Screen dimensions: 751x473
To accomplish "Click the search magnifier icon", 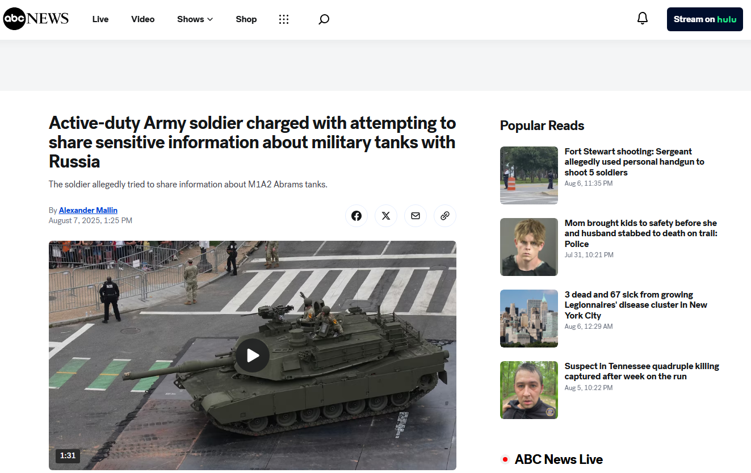I will coord(324,19).
